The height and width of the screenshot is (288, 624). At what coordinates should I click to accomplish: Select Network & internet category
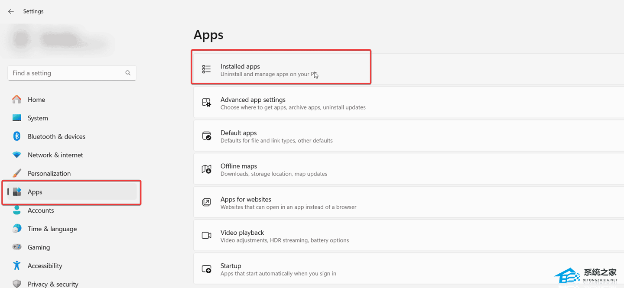pos(55,155)
